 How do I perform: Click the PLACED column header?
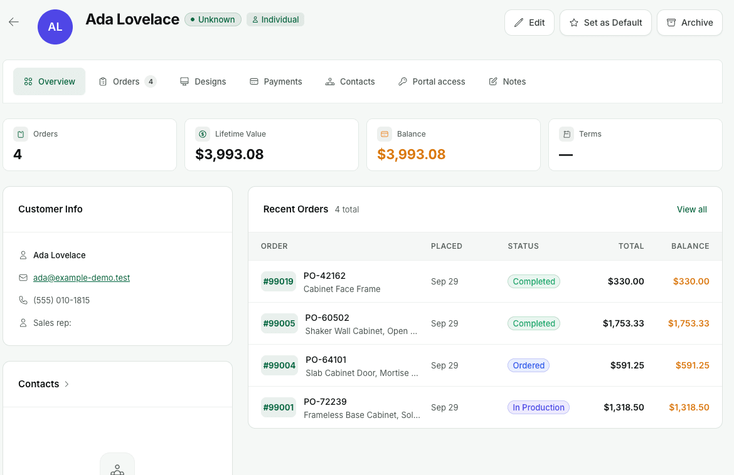tap(447, 246)
